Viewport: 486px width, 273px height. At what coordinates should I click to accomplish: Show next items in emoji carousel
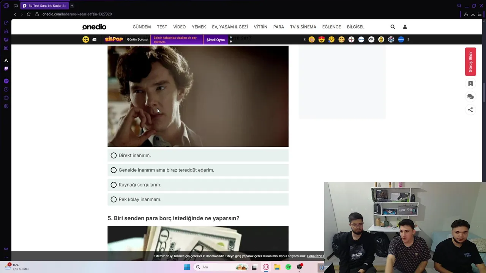pos(408,39)
